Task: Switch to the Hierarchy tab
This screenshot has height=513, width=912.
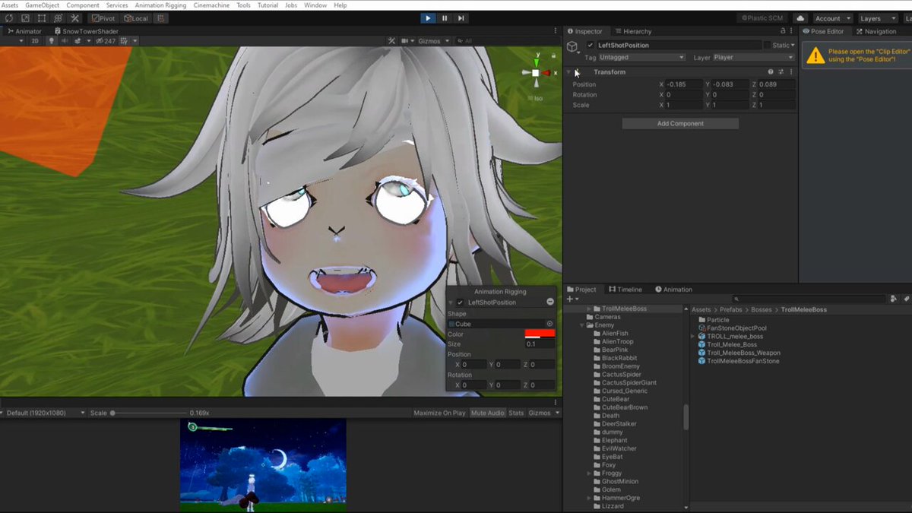Action: [x=633, y=31]
